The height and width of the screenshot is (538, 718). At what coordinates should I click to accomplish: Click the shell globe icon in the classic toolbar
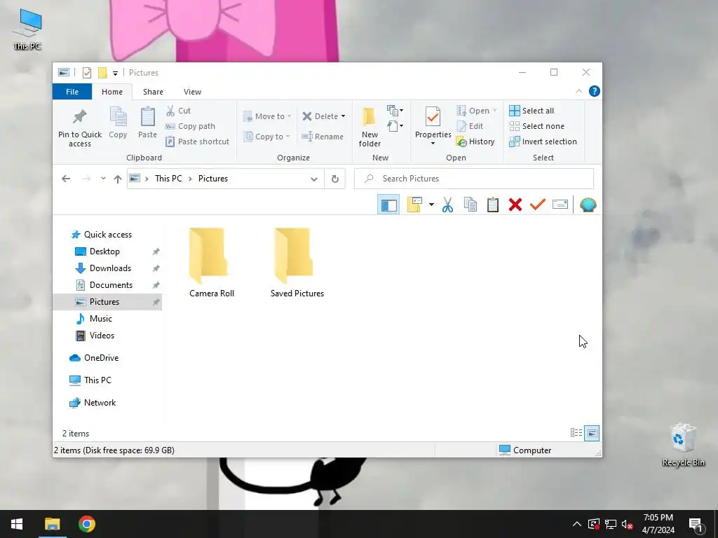[x=588, y=205]
